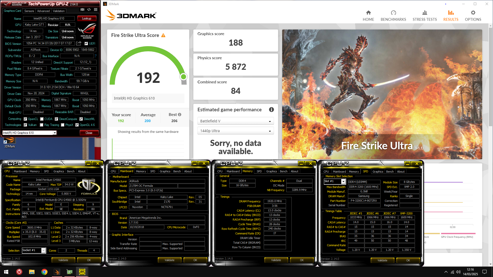Toggle the OpenCL checkbox
This screenshot has height=277, width=493.
point(25,119)
